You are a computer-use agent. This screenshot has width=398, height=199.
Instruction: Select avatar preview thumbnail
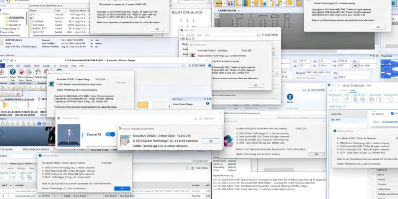point(69,135)
